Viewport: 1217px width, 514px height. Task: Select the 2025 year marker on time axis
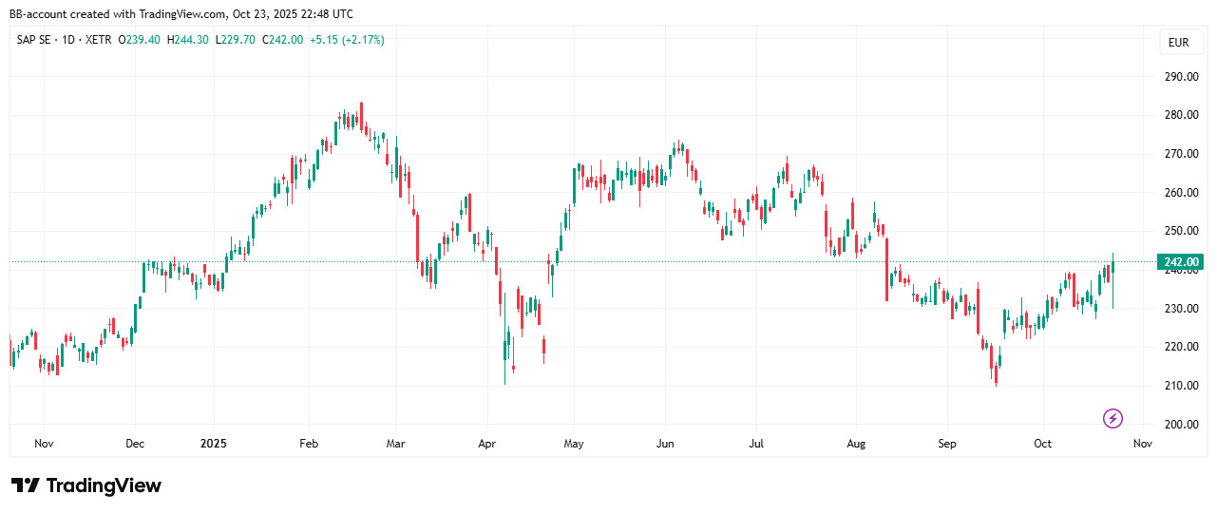(214, 444)
